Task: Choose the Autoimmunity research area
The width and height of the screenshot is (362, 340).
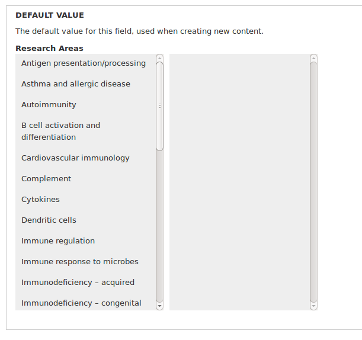Action: 86,105
